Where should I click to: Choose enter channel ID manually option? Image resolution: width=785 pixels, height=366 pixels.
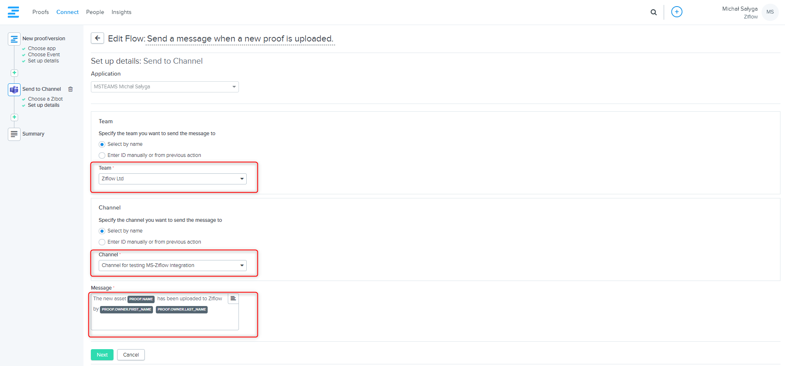tap(102, 242)
